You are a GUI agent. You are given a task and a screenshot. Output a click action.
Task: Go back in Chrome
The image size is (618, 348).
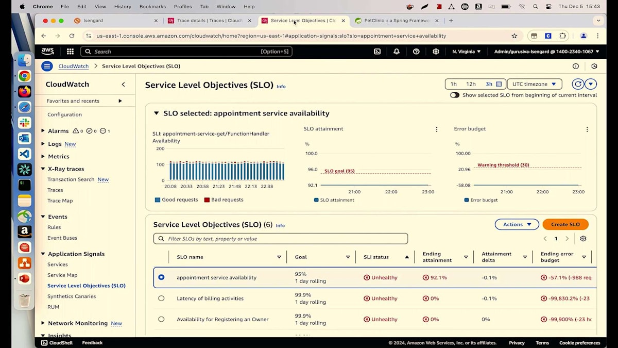[43, 36]
